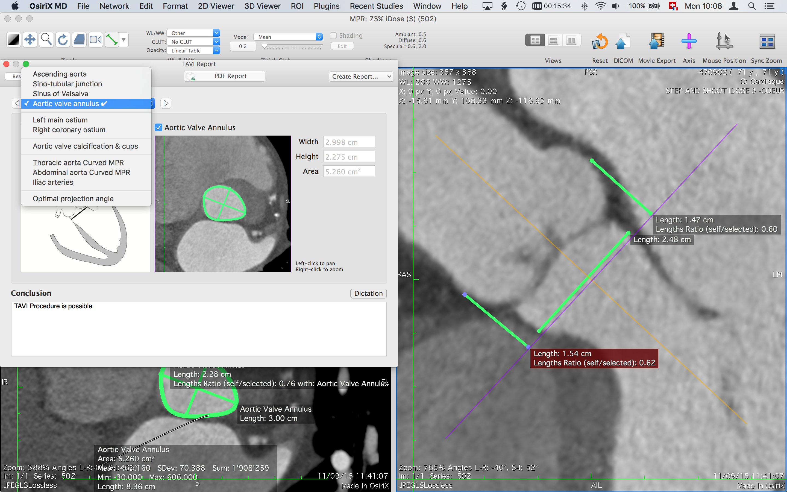787x492 pixels.
Task: Choose Right coronary ostium from the list
Action: 86,130
